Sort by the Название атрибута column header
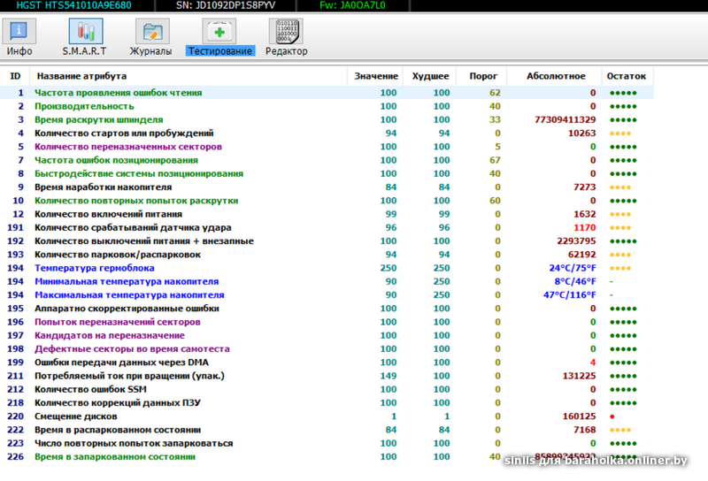This screenshot has width=708, height=481. tap(189, 76)
